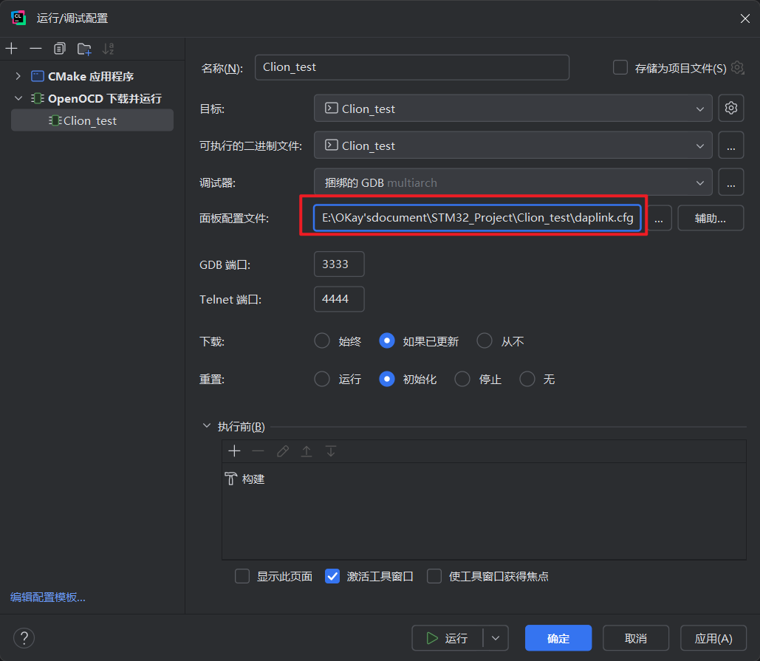Select reset 无 radio button
760x661 pixels.
point(527,378)
